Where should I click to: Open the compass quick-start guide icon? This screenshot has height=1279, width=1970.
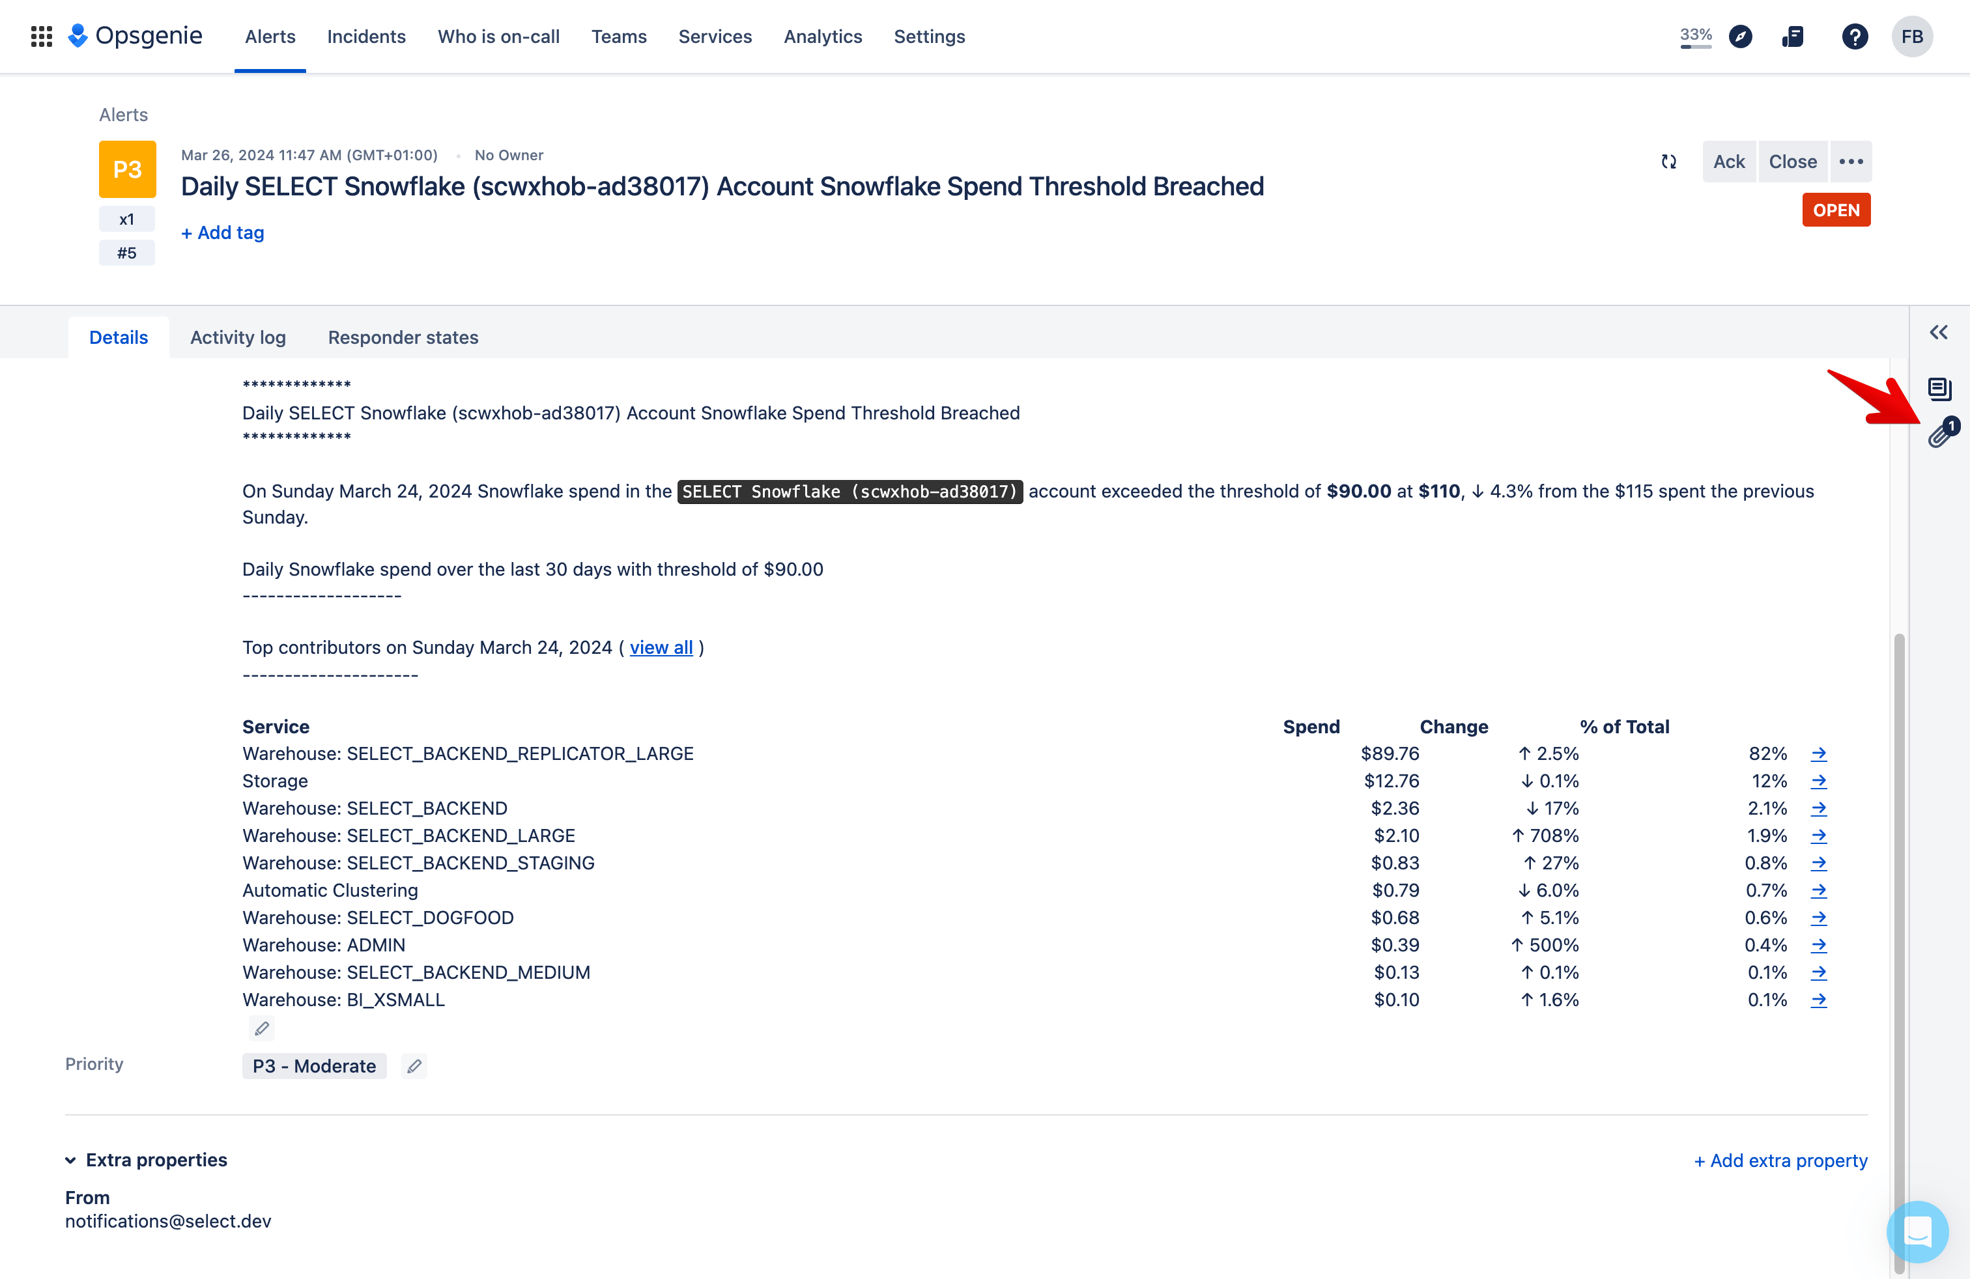1741,36
